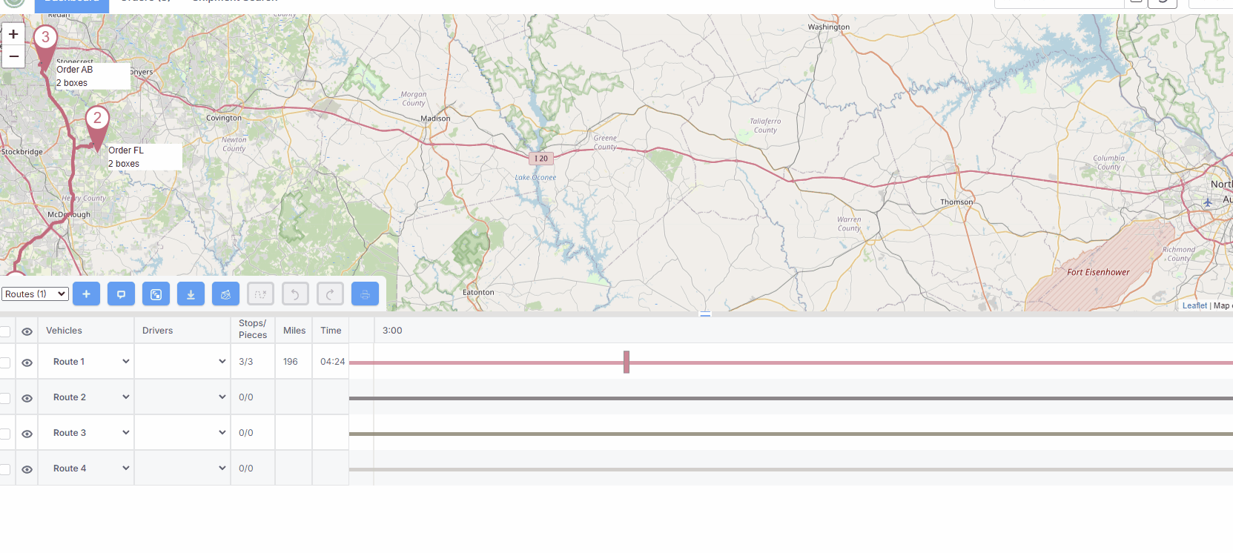The height and width of the screenshot is (553, 1233).
Task: Toggle visibility eye for Route 3
Action: (x=27, y=434)
